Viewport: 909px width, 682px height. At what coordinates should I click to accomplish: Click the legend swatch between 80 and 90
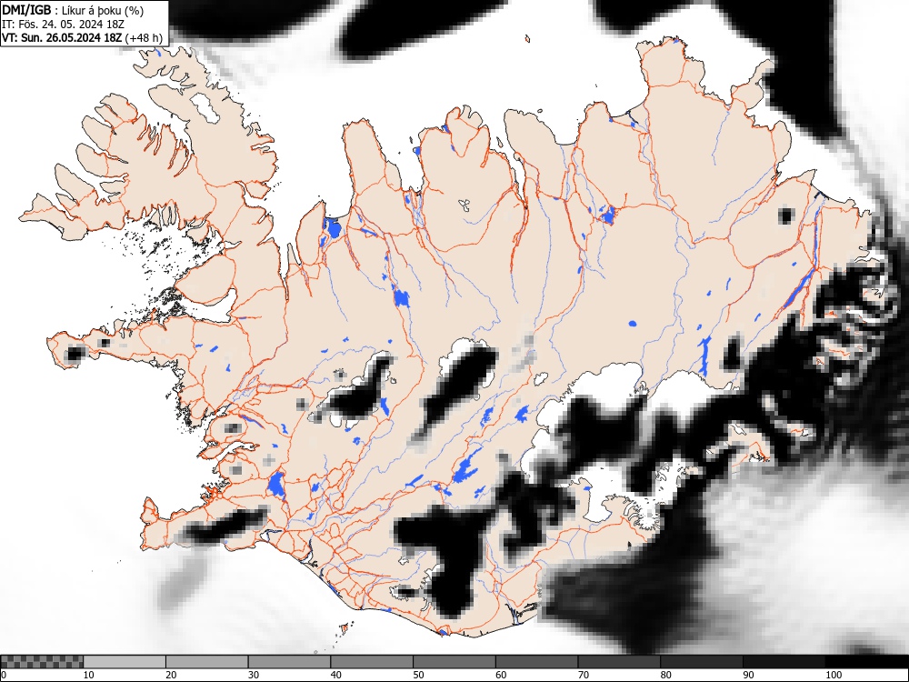click(x=702, y=662)
